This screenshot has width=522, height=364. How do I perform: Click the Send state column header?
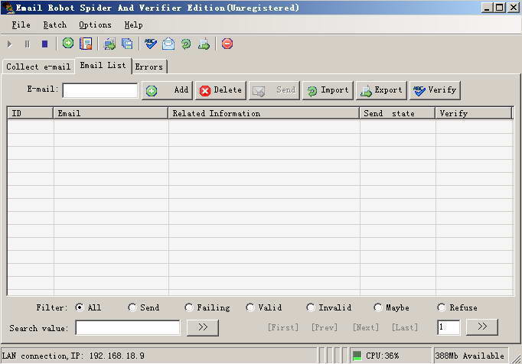pos(397,113)
